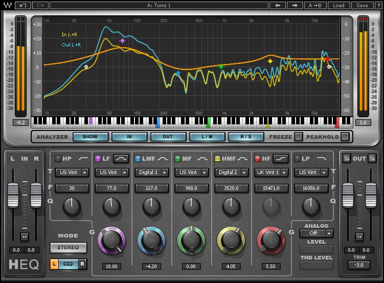384x283 pixels.
Task: Open the HF filter type dropdown (UK Vint 1)
Action: point(271,172)
